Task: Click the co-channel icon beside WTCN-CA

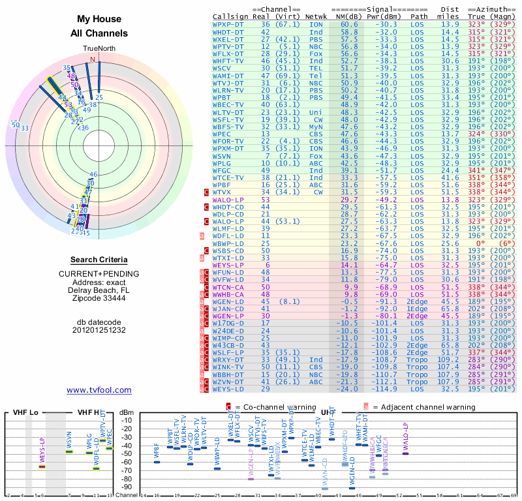Action: pos(206,287)
